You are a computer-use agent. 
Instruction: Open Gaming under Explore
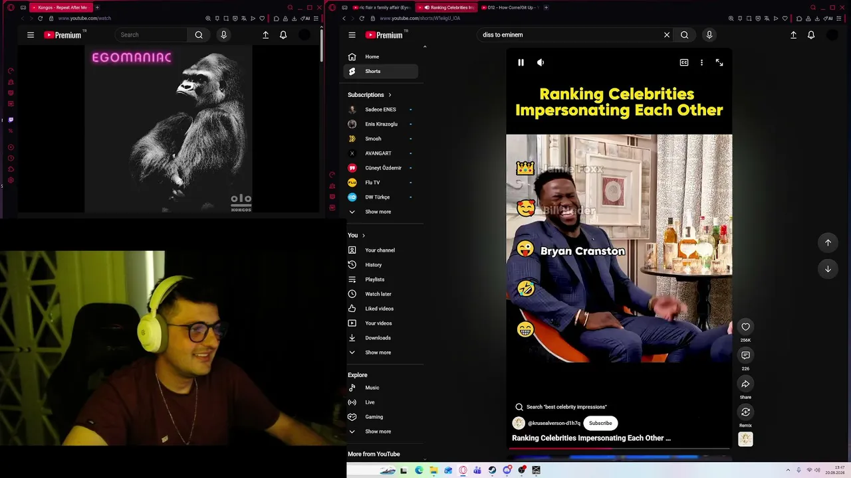(x=381, y=417)
